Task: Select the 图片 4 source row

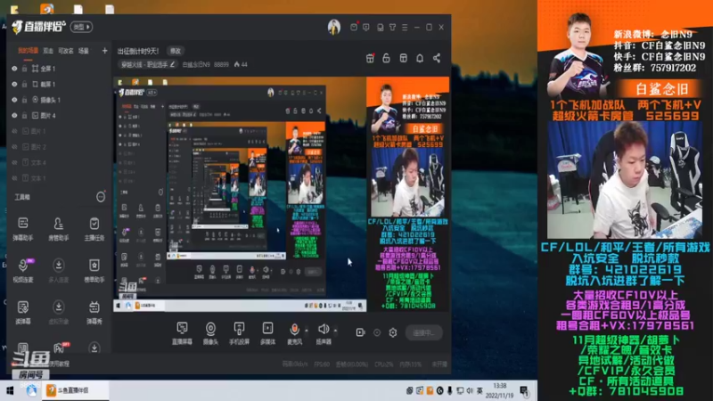Action: pos(59,116)
